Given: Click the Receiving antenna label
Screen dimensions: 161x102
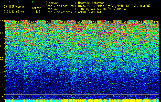Looking at the screenshot, I should (x=59, y=12).
